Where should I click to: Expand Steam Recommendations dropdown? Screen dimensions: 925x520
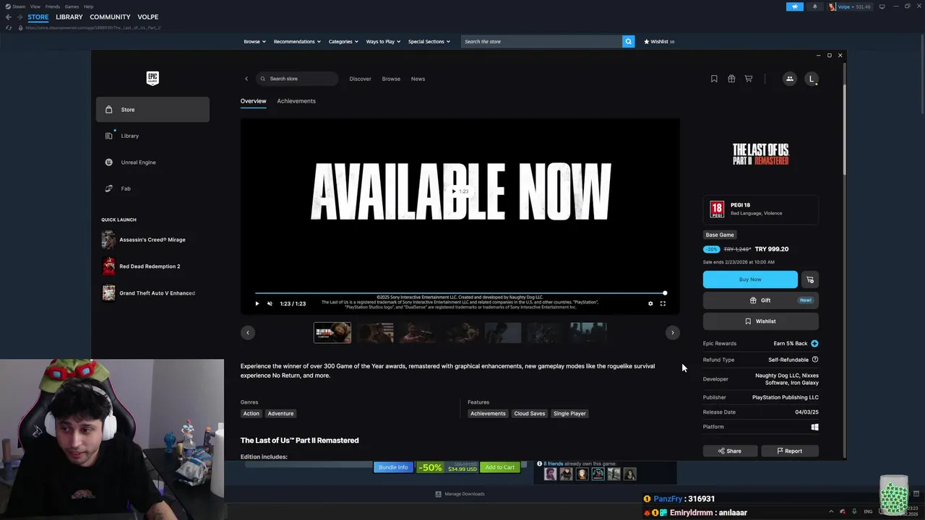(x=297, y=41)
